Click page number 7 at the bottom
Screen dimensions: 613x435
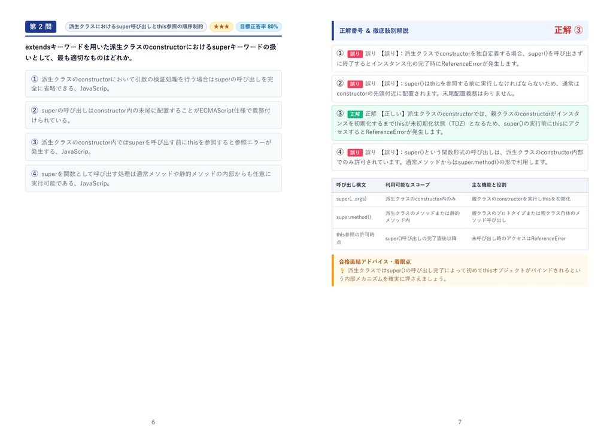click(x=460, y=422)
